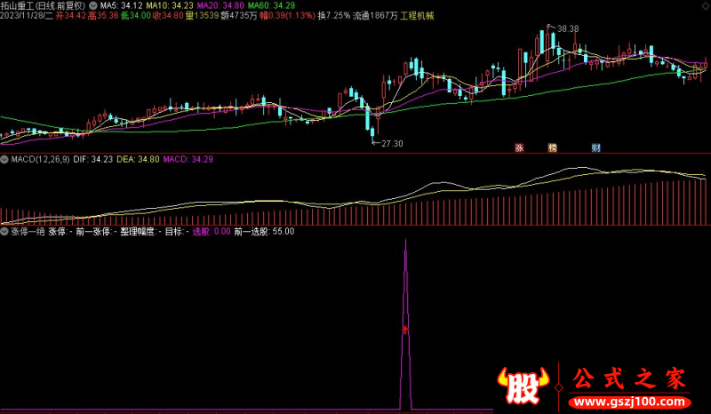Click the 27.30 low price label
Viewport: 711px width, 414px height.
pos(392,144)
